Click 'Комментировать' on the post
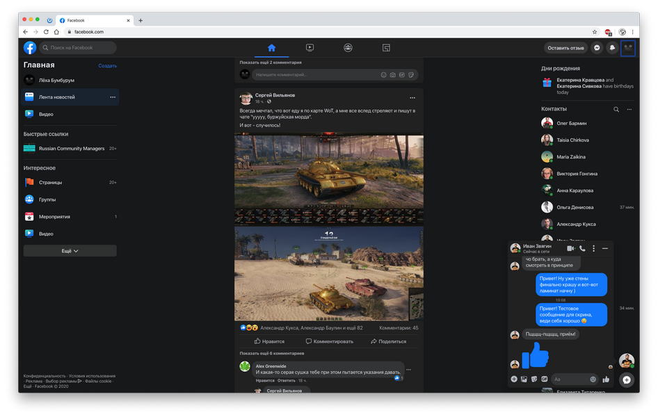Image resolution: width=658 pixels, height=417 pixels. (330, 341)
